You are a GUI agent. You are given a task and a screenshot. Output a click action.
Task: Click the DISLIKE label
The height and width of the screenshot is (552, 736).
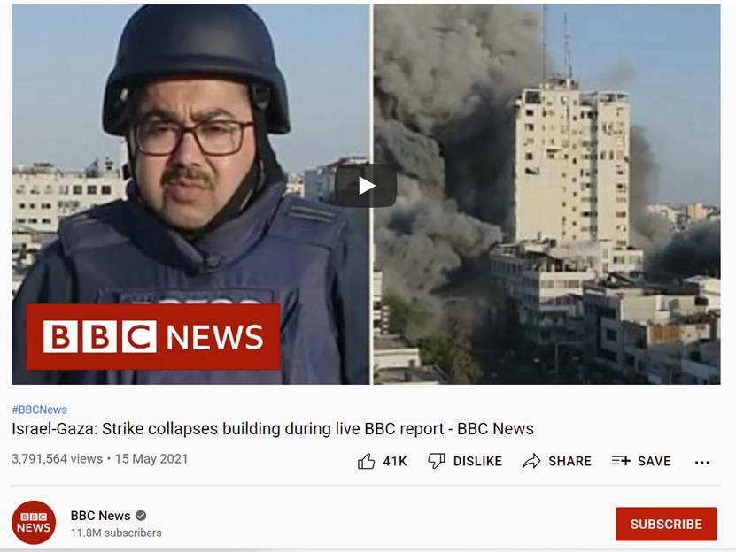(477, 462)
